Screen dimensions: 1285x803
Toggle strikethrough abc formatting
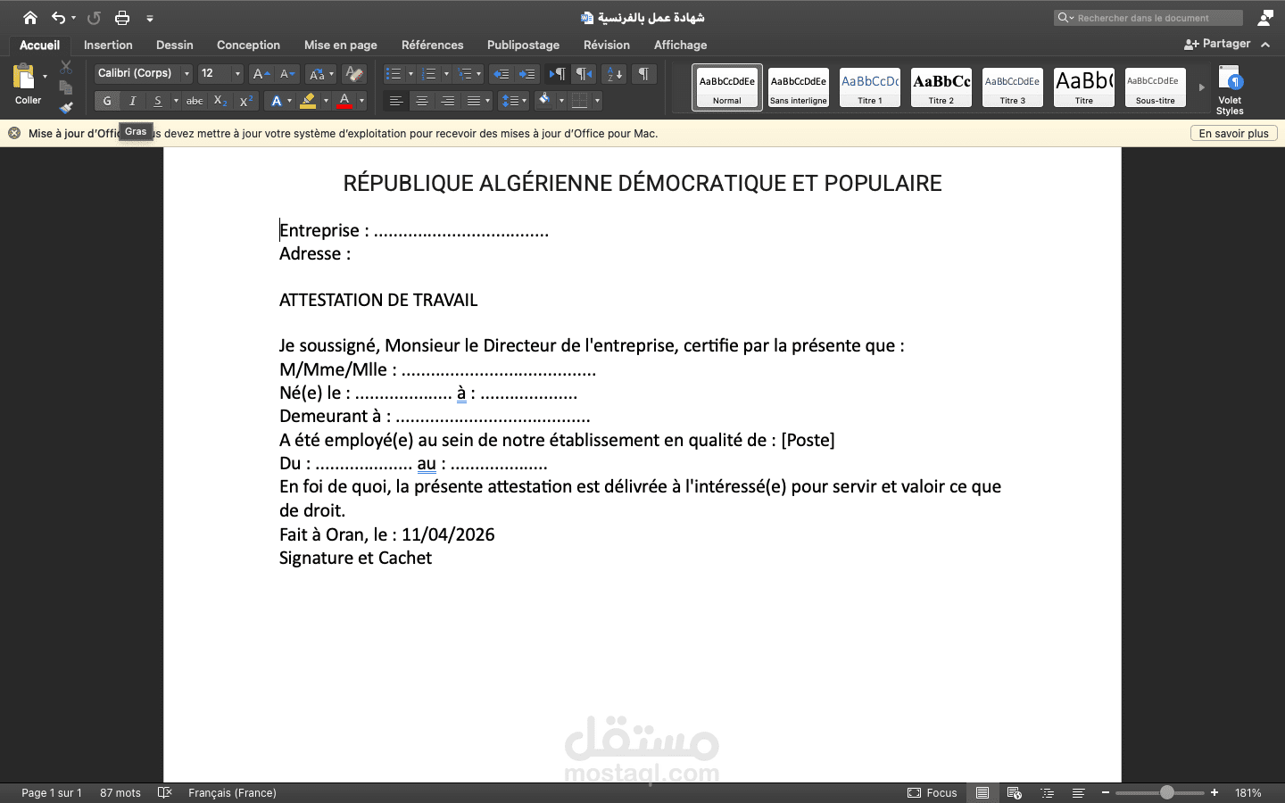tap(195, 101)
